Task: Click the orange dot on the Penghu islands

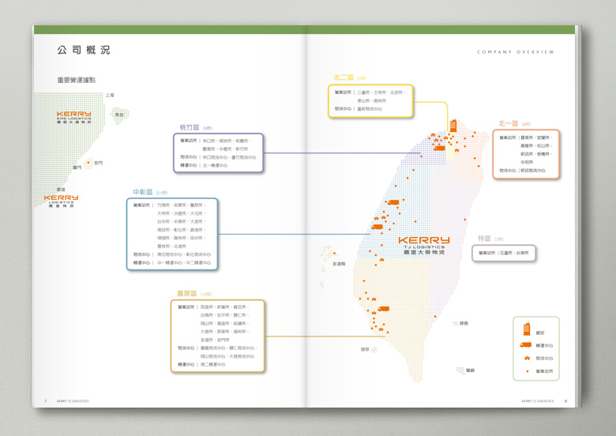Action: point(334,253)
